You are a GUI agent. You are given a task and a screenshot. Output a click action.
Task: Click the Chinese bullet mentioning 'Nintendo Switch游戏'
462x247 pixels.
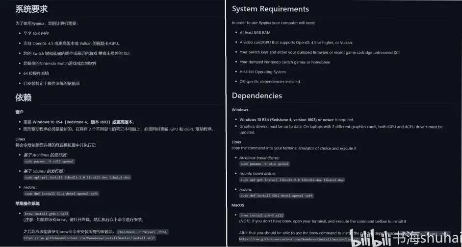click(x=60, y=64)
